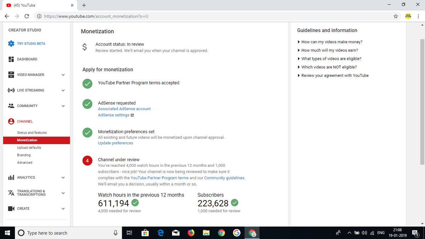Click the yellow extension icon in toolbar
Image resolution: width=425 pixels, height=239 pixels.
[x=408, y=16]
